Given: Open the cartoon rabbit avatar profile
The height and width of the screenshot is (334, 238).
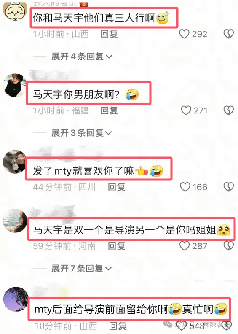Looking at the screenshot, I should pyautogui.click(x=15, y=11).
